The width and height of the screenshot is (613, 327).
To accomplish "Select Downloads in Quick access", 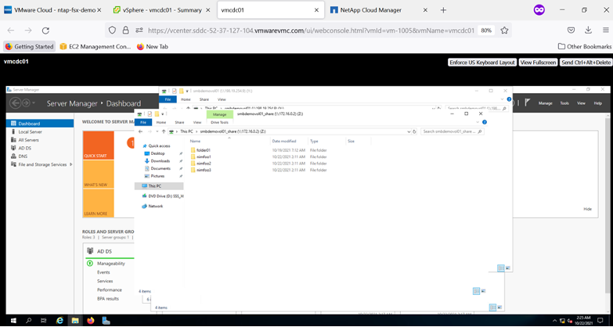I will 160,160.
